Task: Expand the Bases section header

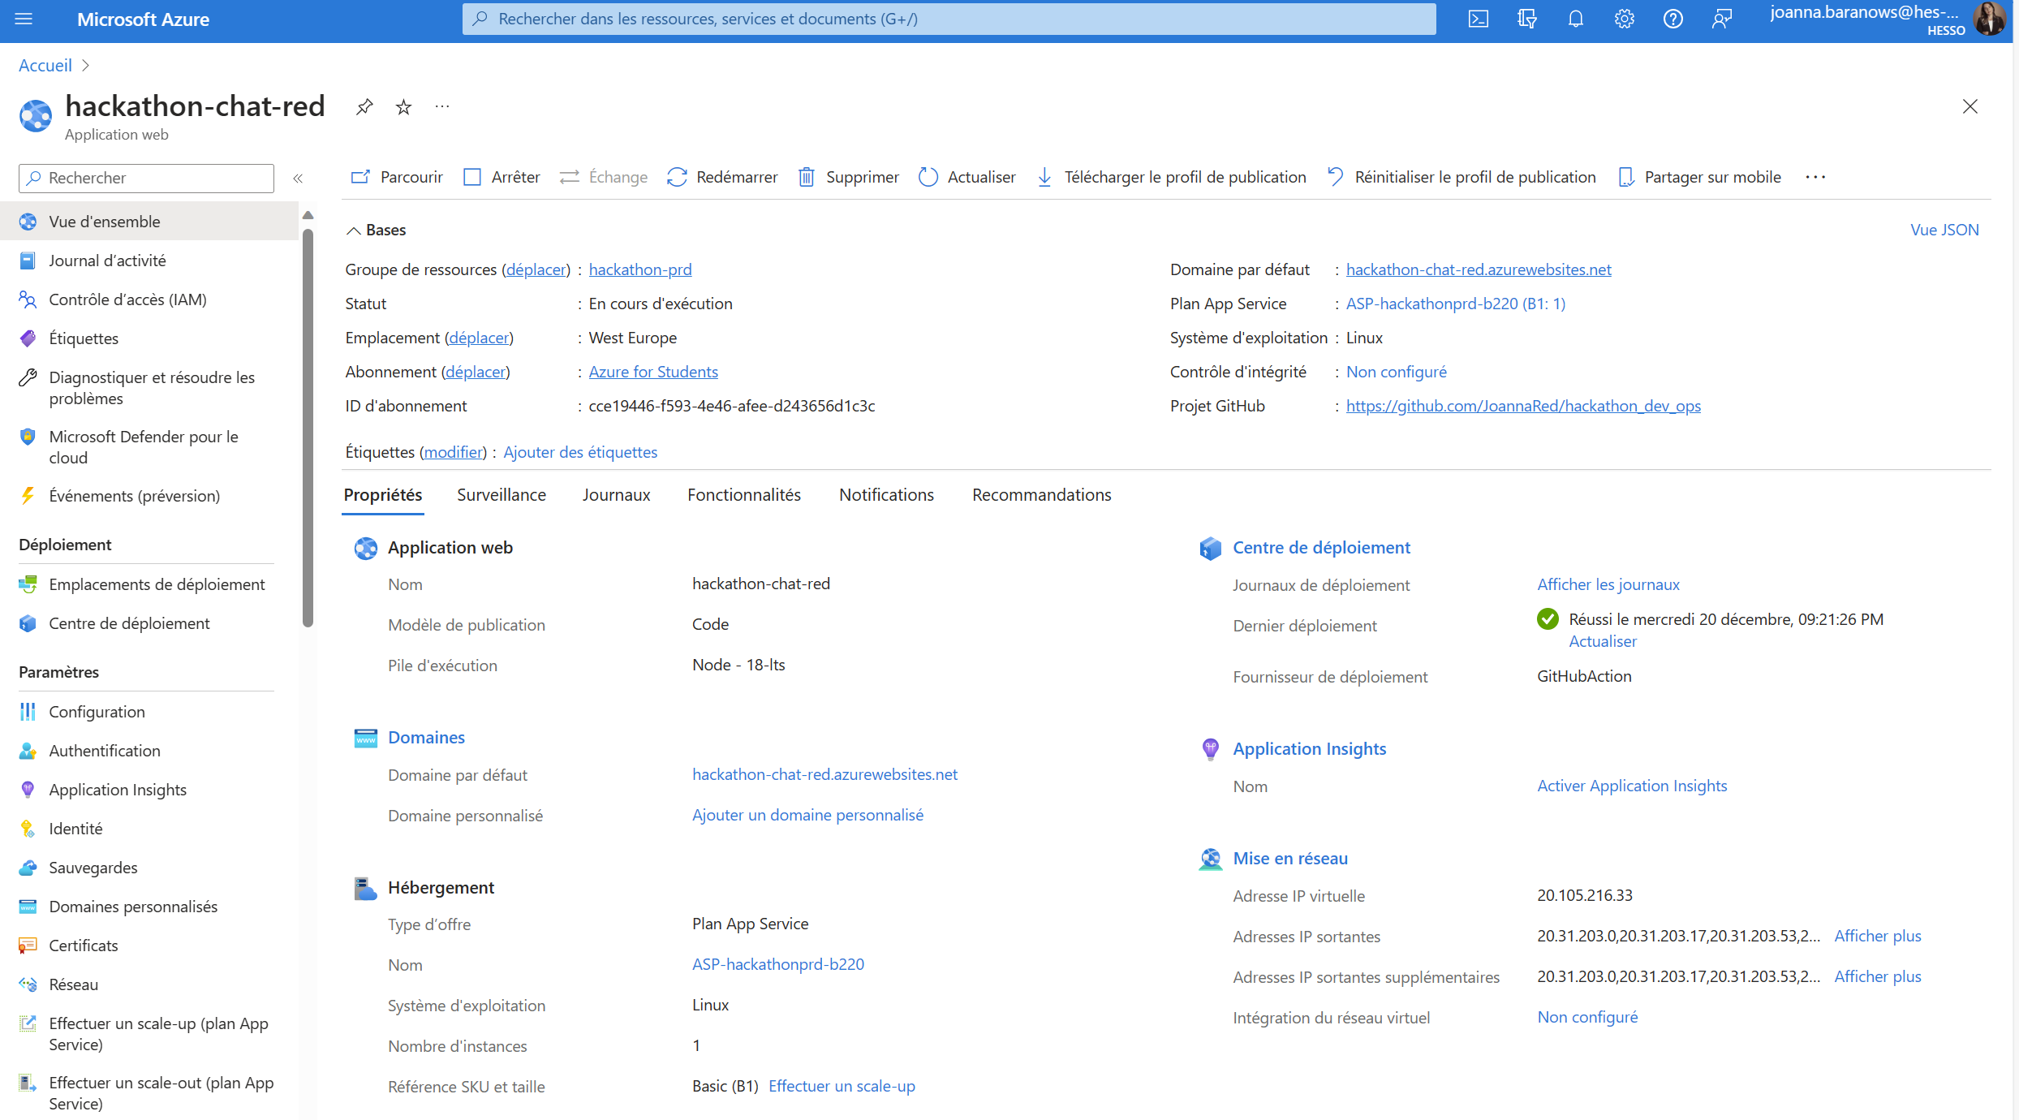Action: point(374,229)
